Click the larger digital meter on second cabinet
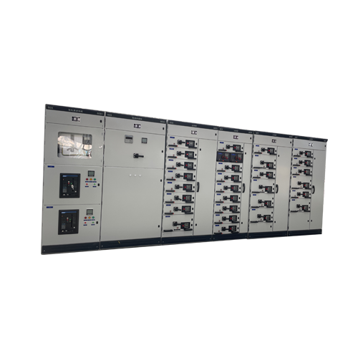 point(129,139)
